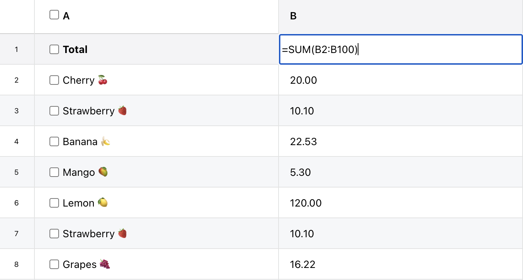Click row number 1 header
Screen dimensions: 523x280
[x=16, y=49]
